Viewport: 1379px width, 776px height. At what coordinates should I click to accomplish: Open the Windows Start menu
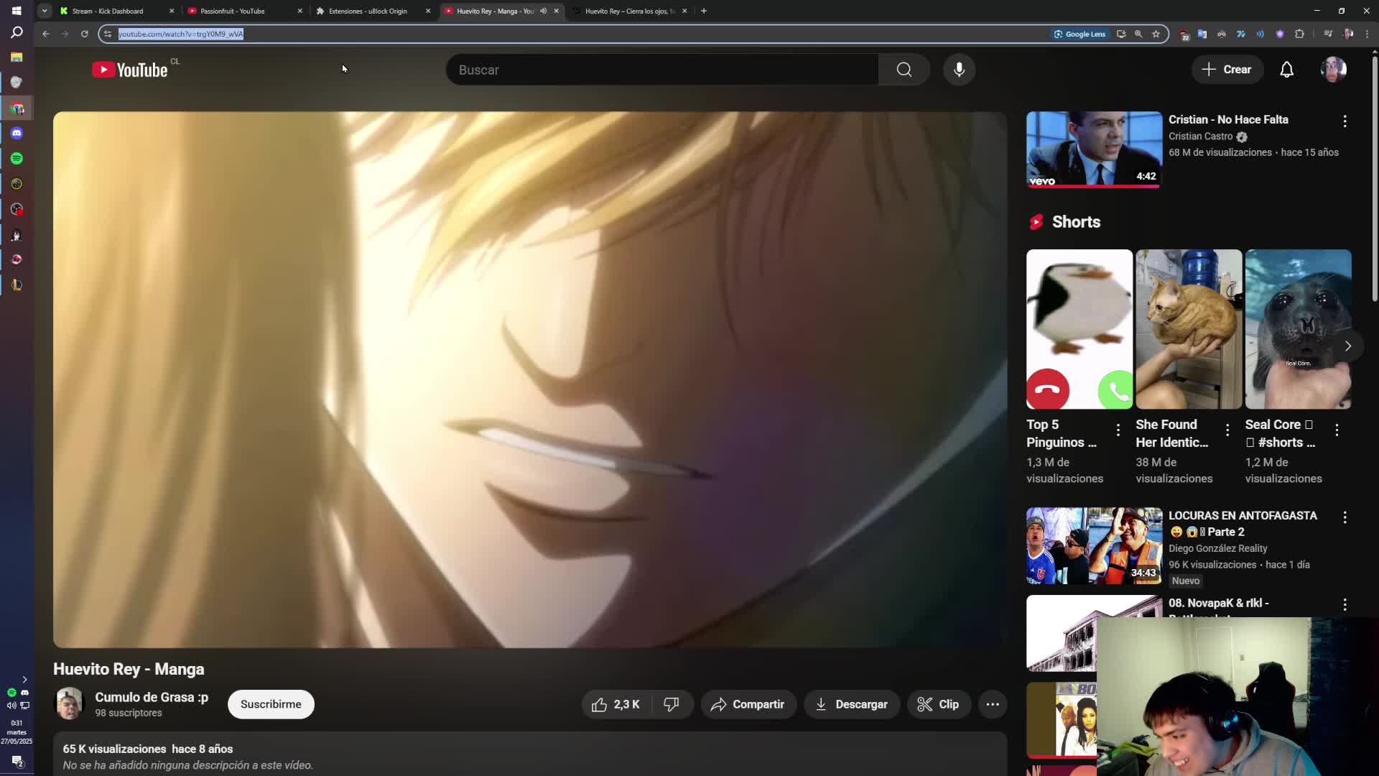tap(17, 11)
